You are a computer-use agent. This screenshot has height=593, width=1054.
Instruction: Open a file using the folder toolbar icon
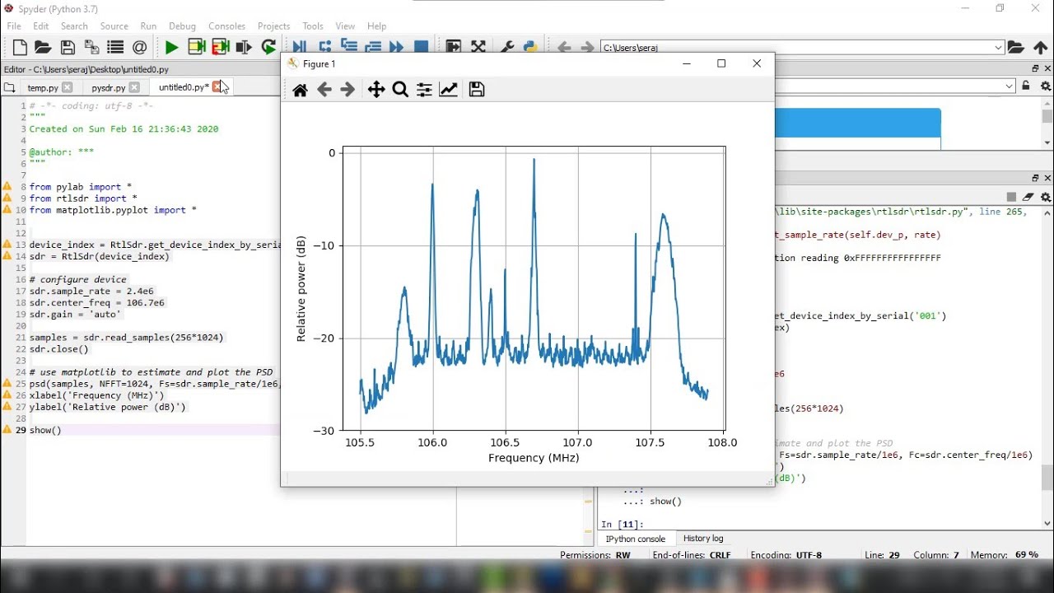pyautogui.click(x=44, y=48)
